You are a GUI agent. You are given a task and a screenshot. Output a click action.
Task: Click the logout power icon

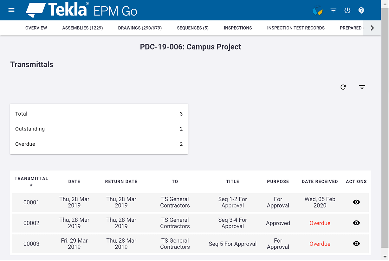(x=347, y=10)
